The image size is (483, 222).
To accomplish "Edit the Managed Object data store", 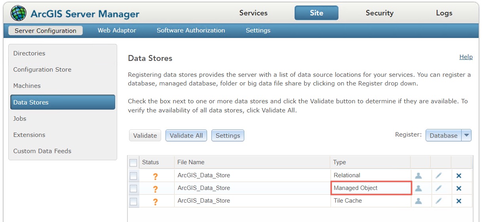I will [x=439, y=188].
